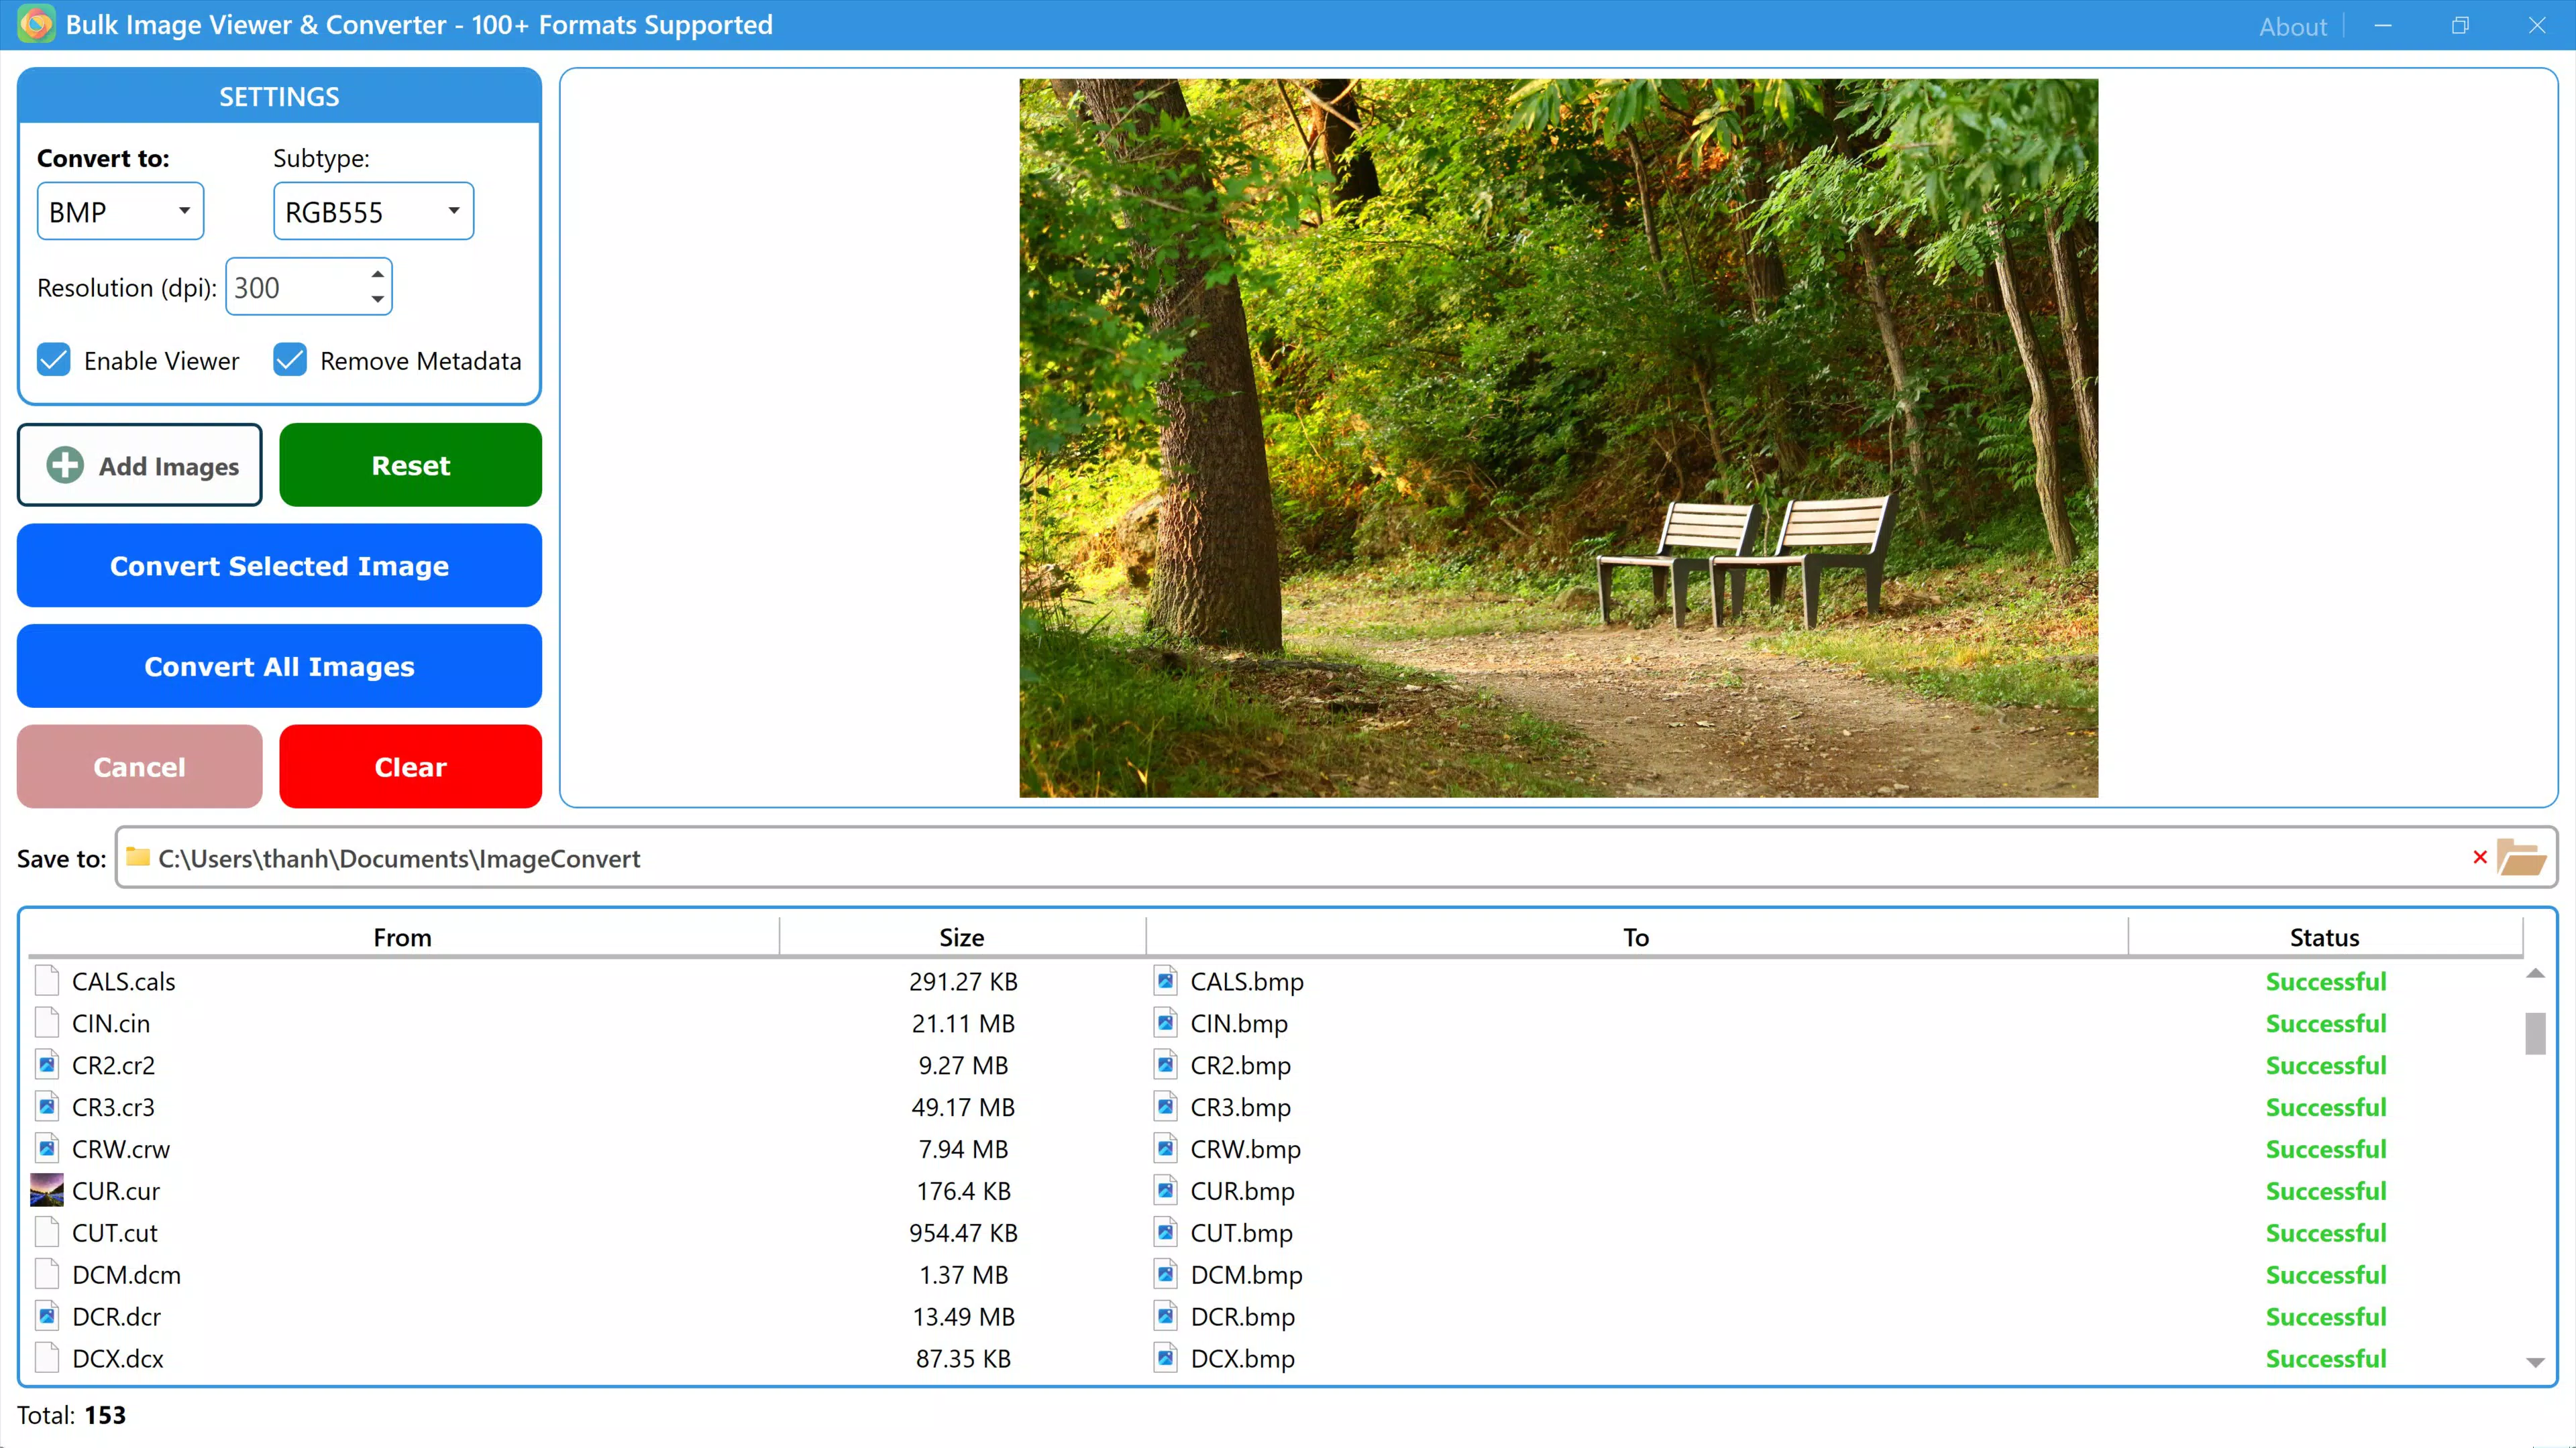Click the thumbnail icon next to CUR.cur
2576x1448 pixels.
click(x=47, y=1190)
